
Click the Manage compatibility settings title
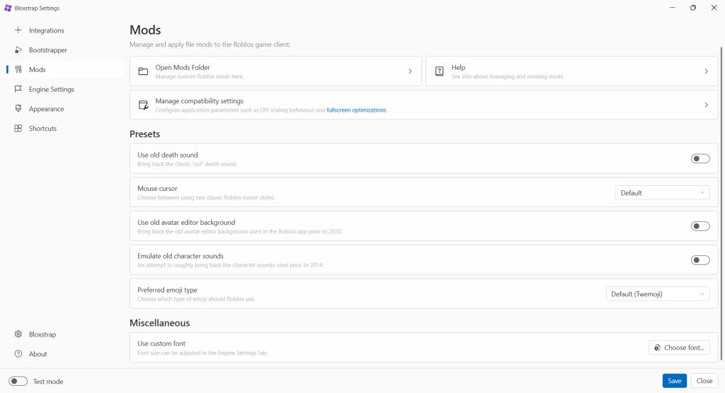tap(199, 100)
